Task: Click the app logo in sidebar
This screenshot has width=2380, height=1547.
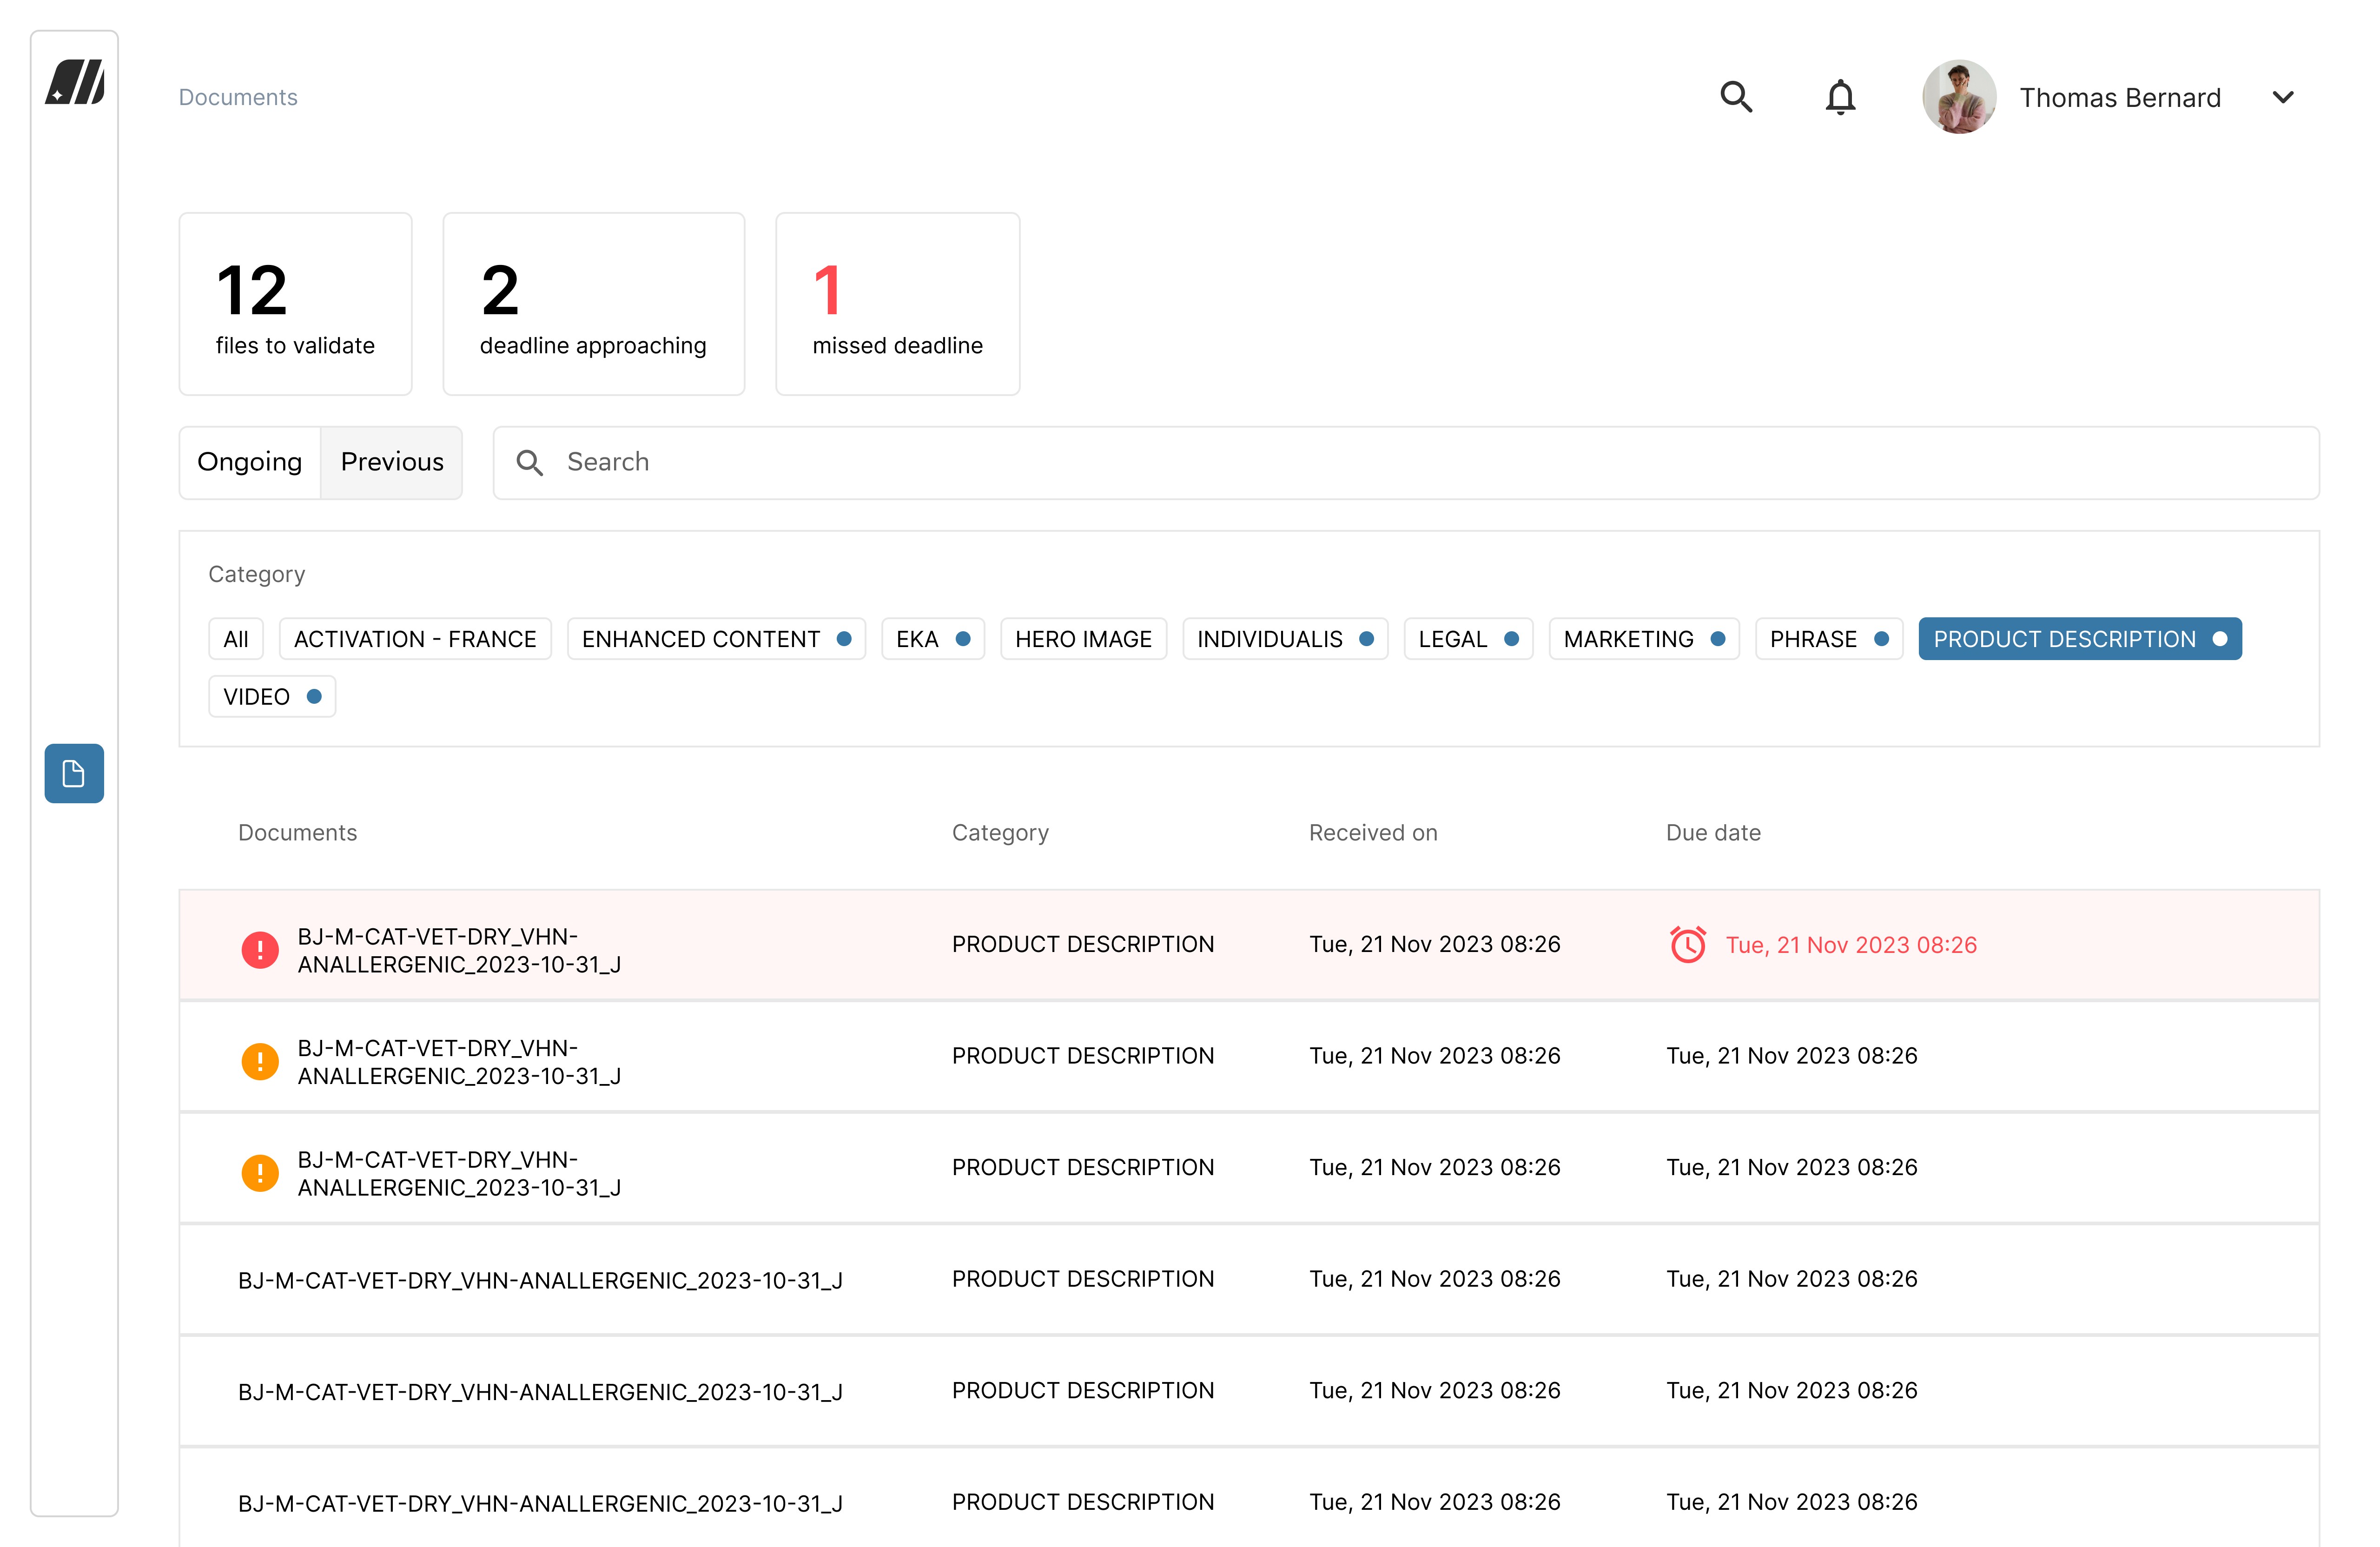Action: [x=75, y=82]
